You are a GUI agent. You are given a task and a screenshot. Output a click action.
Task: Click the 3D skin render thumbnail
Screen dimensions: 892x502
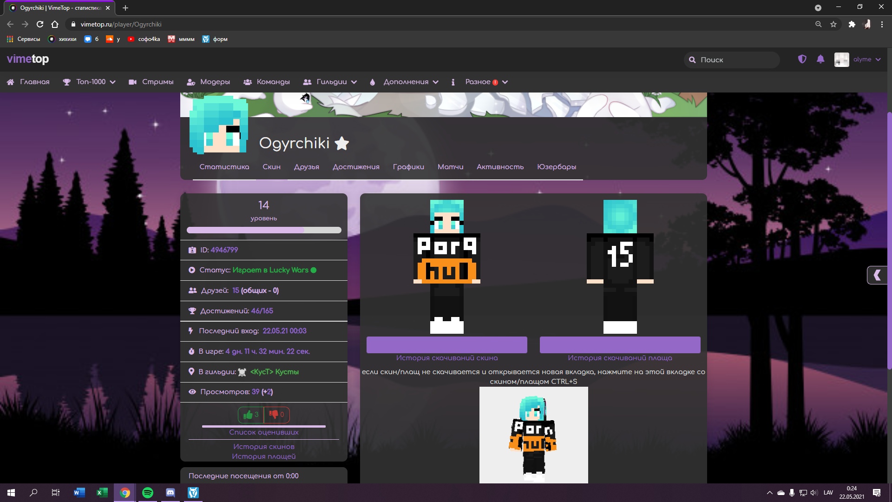[x=533, y=435]
